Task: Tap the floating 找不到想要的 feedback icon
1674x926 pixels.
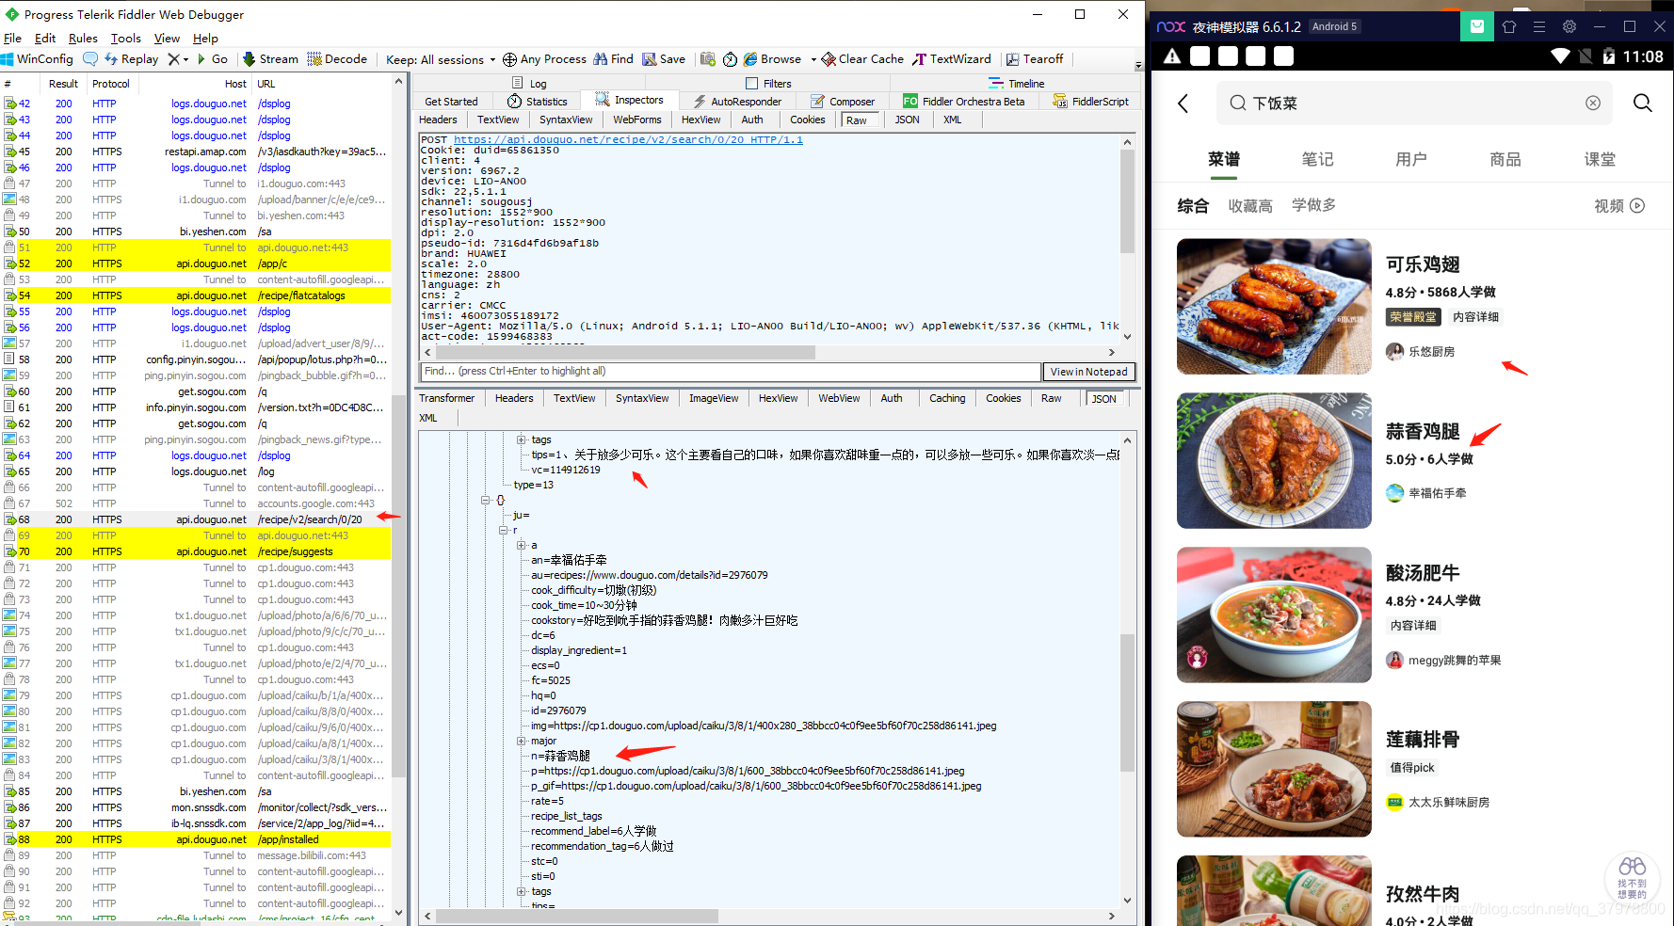Action: (x=1633, y=878)
